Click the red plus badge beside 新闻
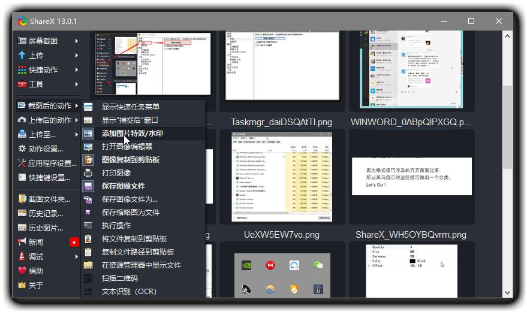The height and width of the screenshot is (312, 527). pos(74,242)
